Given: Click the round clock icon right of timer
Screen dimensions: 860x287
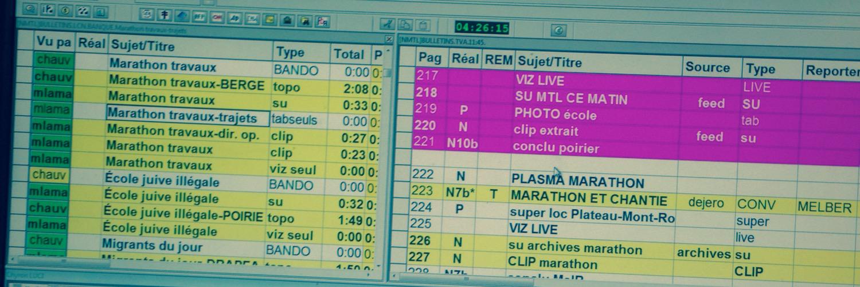Looking at the screenshot, I should pos(559,32).
